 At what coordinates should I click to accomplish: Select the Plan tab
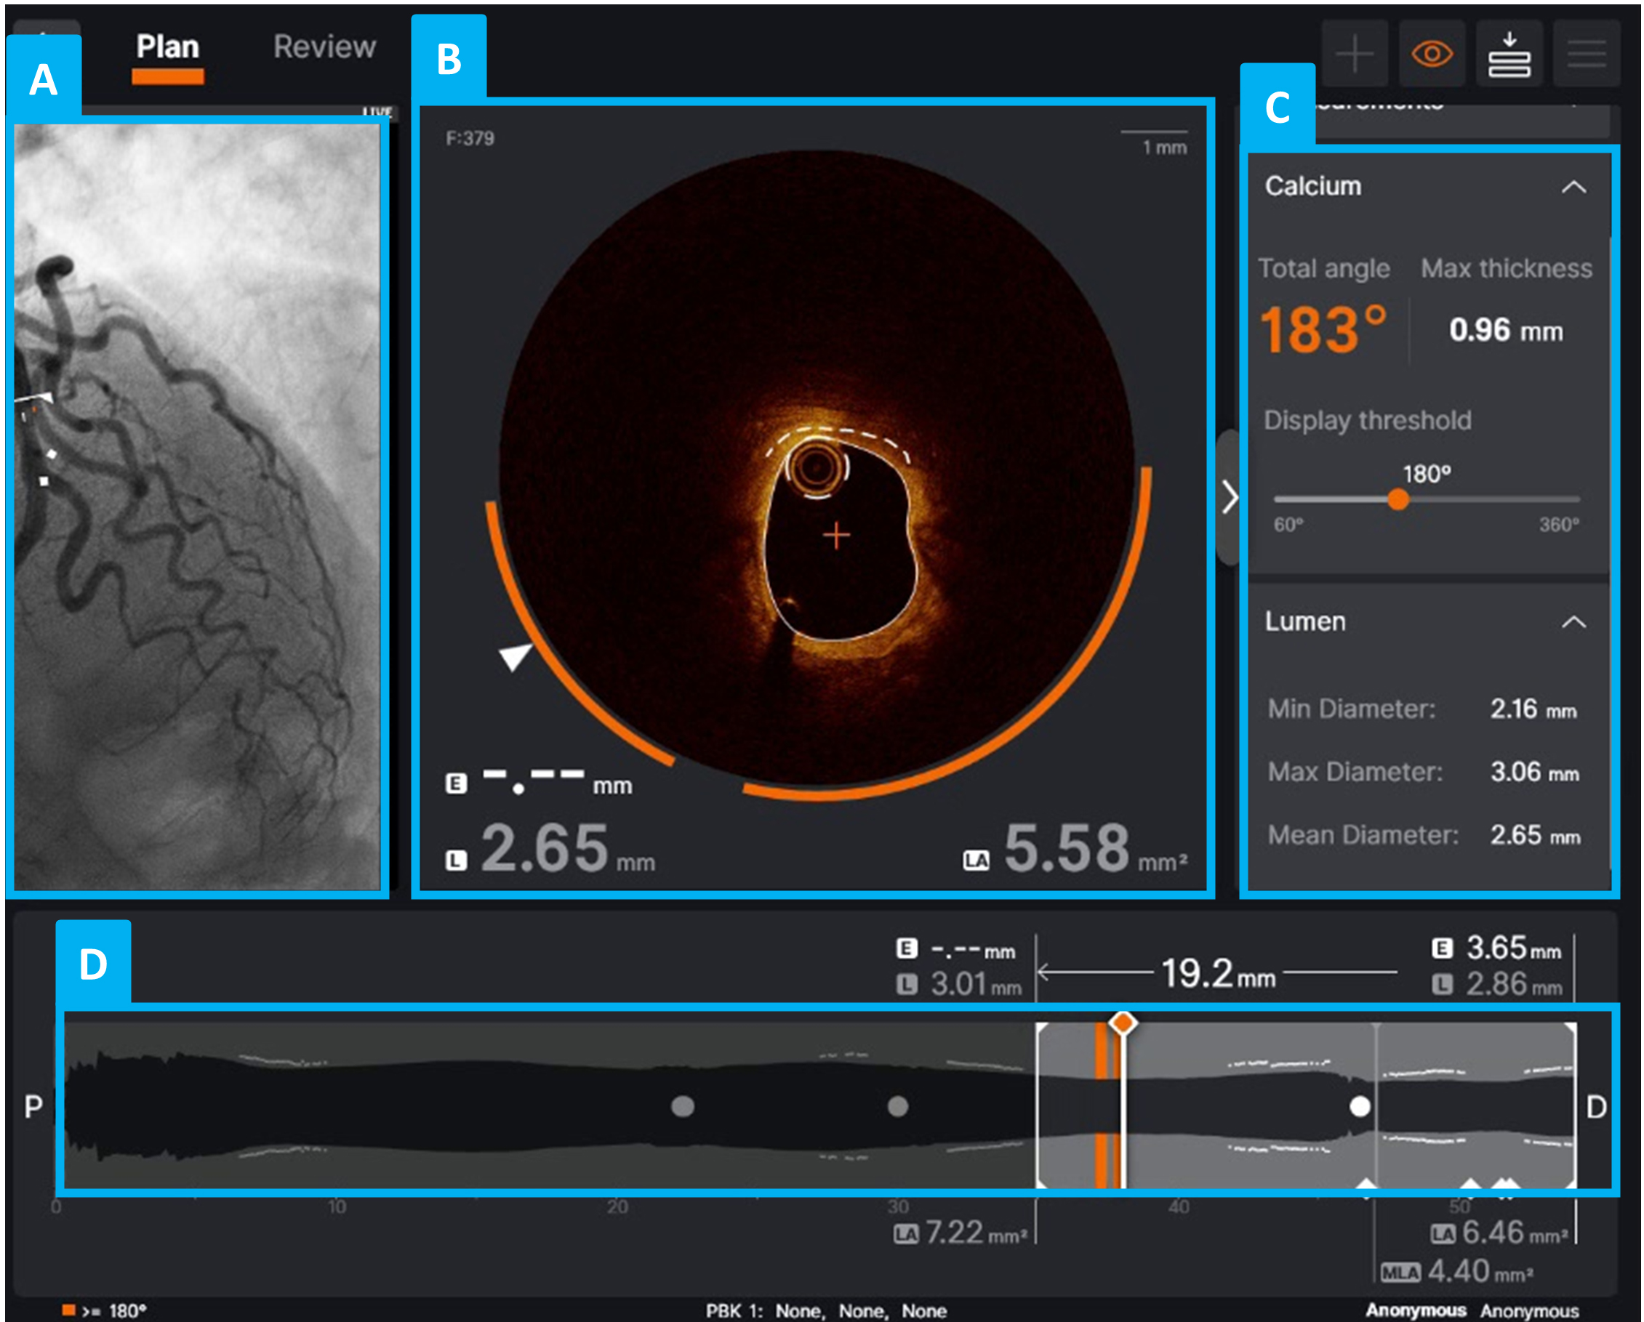point(168,47)
